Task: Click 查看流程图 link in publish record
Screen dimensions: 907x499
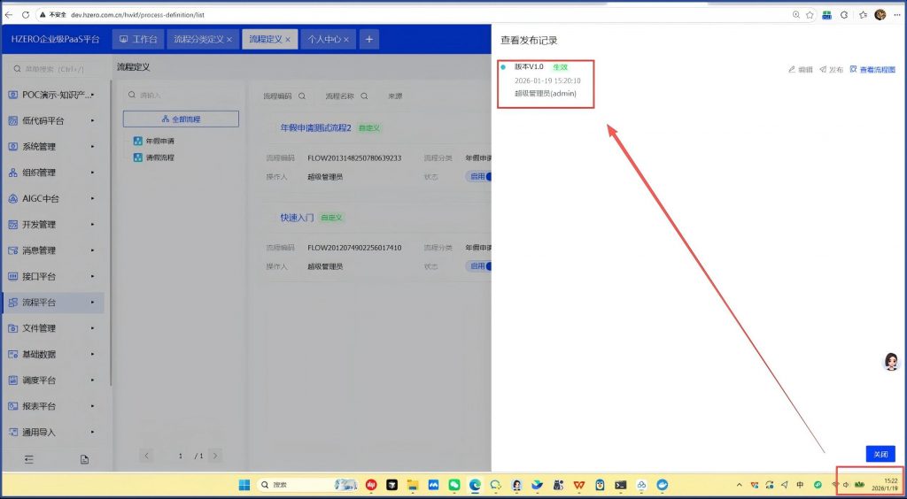Action: point(872,69)
